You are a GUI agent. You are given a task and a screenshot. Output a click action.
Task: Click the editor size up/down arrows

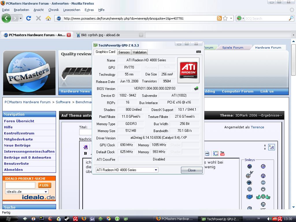[x=265, y=147]
